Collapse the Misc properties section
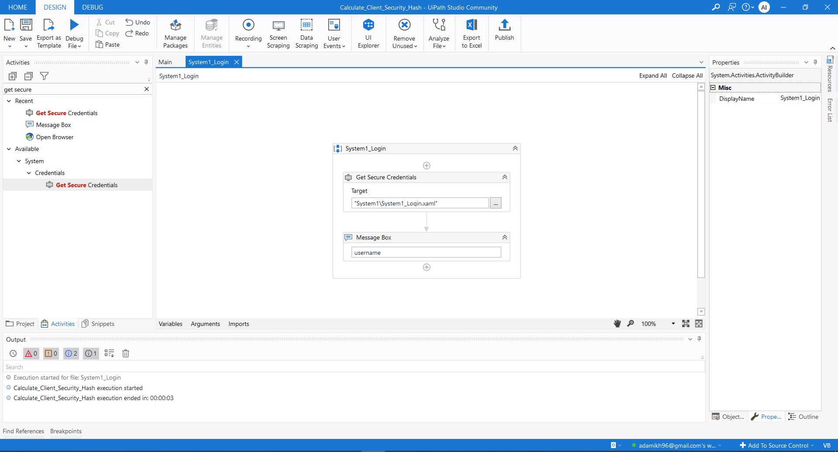The height and width of the screenshot is (452, 838). pyautogui.click(x=713, y=88)
